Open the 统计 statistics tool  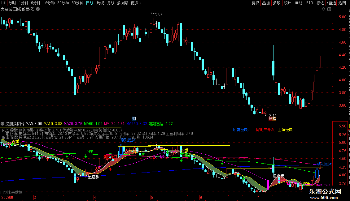point(287,3)
